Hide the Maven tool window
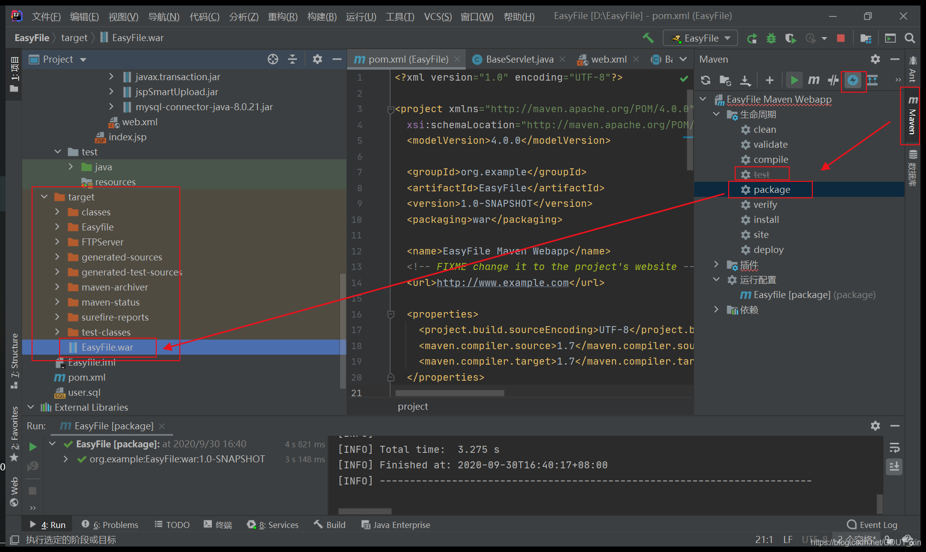This screenshot has height=552, width=926. pos(895,59)
